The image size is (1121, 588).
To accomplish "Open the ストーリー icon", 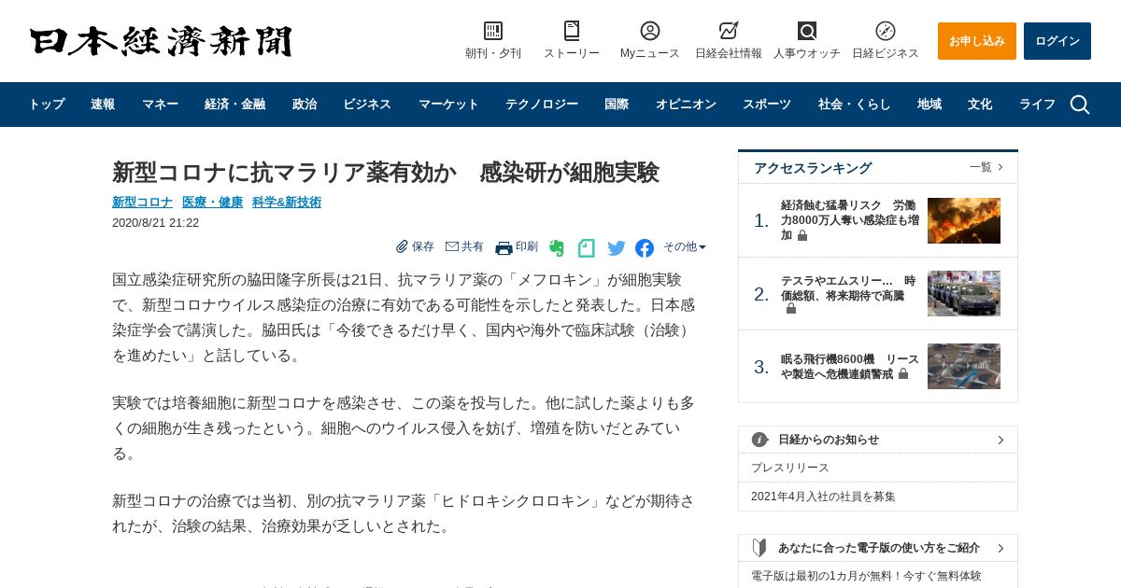I will pyautogui.click(x=572, y=31).
